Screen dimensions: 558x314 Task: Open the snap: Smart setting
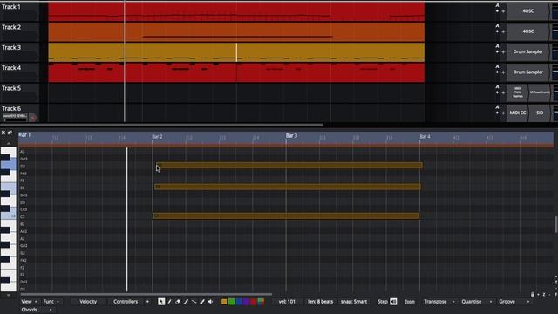[354, 302]
